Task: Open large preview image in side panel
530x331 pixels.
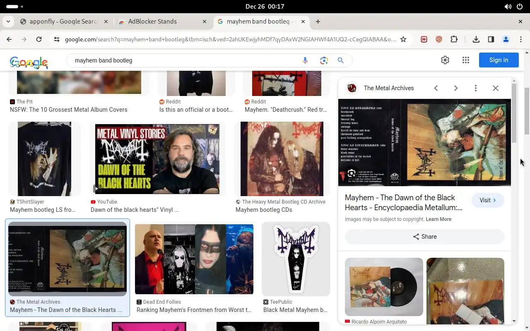Action: tap(424, 142)
